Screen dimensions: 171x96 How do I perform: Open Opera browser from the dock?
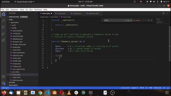(62, 93)
